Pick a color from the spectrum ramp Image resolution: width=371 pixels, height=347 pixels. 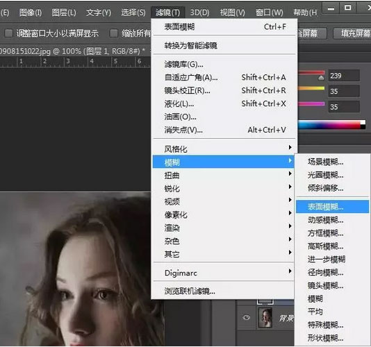pyautogui.click(x=329, y=125)
